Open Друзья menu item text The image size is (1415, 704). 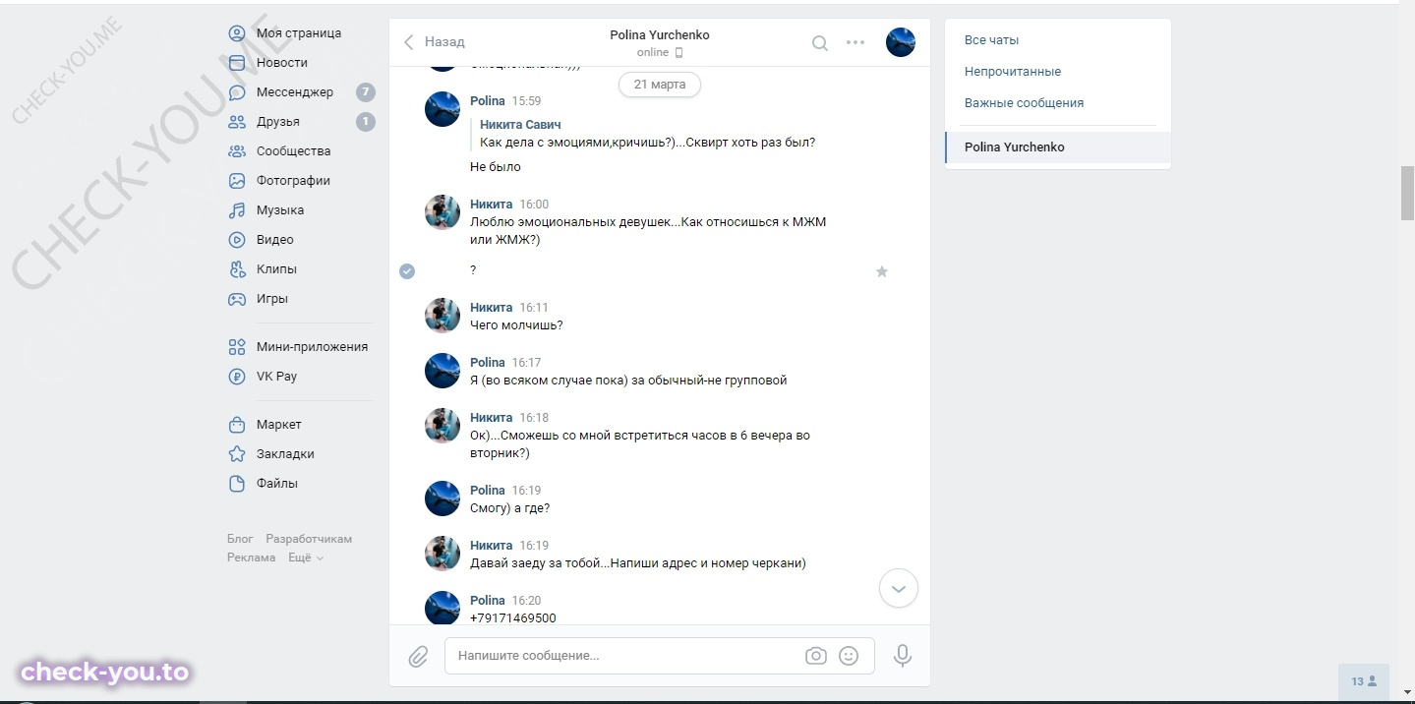tap(278, 122)
